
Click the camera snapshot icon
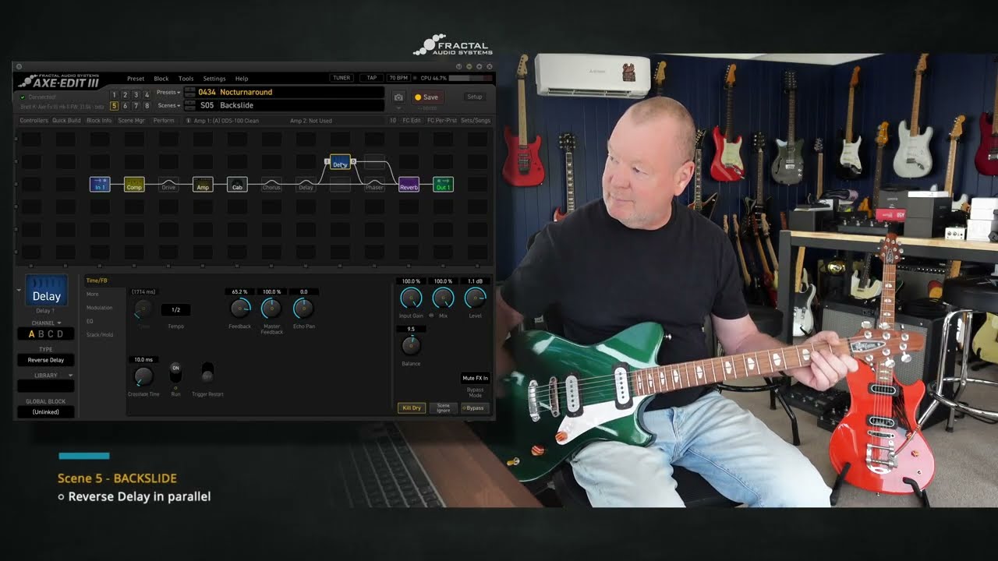tap(398, 97)
